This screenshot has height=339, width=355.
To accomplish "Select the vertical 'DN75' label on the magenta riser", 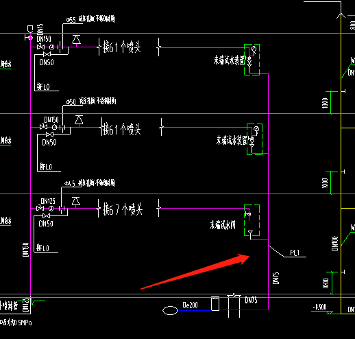I will (x=276, y=278).
